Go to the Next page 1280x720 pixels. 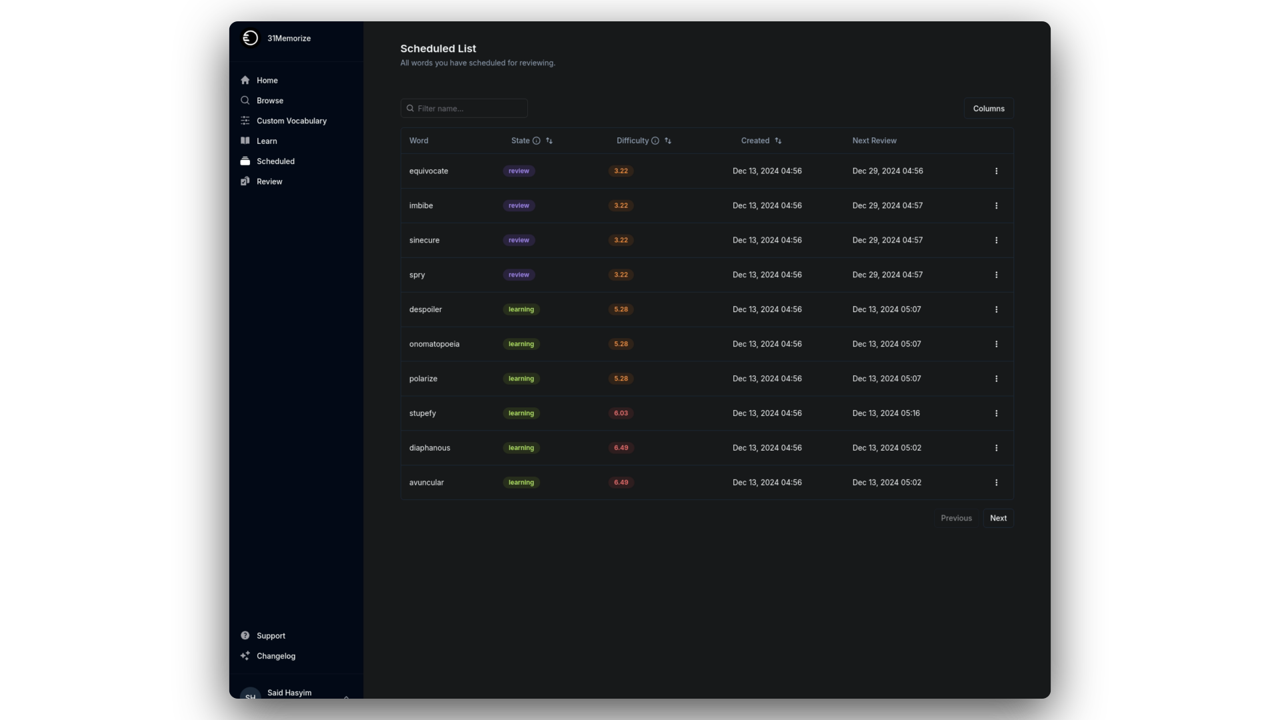[998, 518]
